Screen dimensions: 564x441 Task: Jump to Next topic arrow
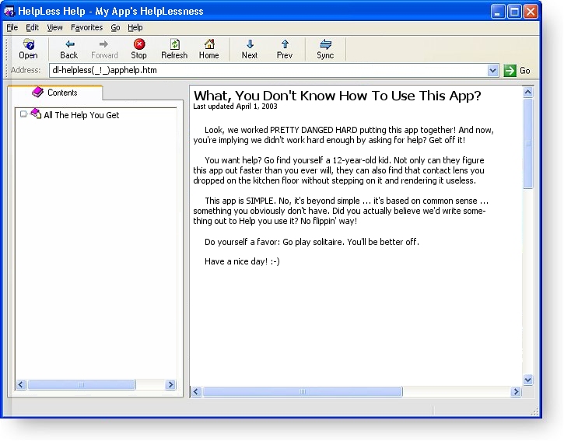point(250,45)
